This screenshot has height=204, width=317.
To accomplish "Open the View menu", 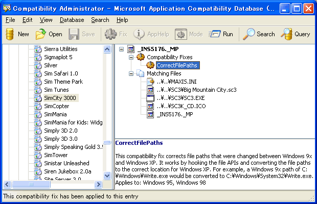I will pos(46,20).
